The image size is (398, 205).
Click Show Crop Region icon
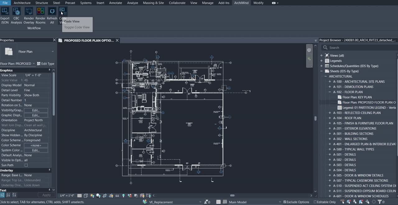click(111, 195)
